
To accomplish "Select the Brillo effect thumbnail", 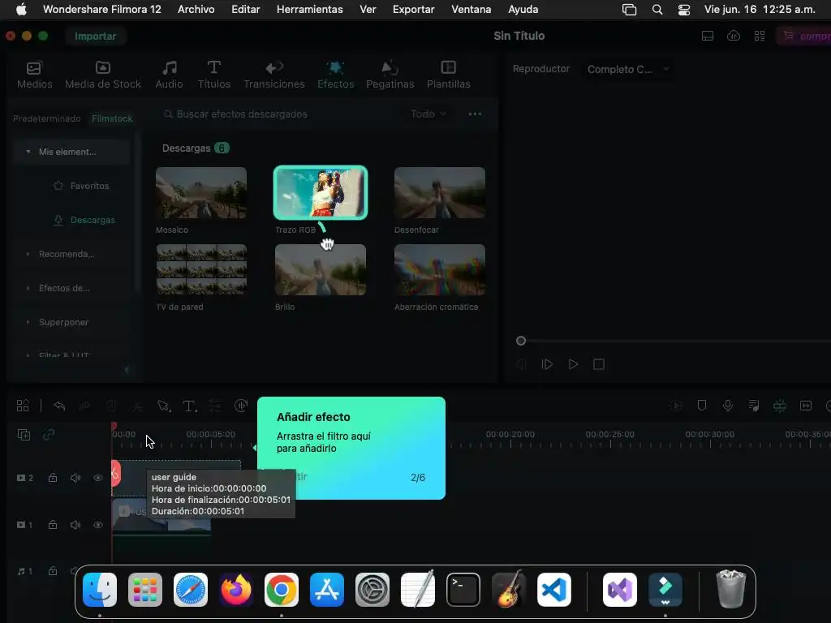I will point(320,269).
